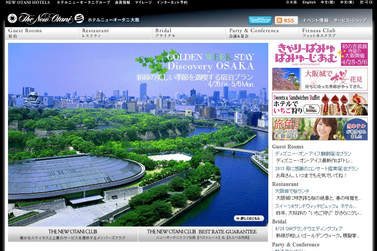Viewport: 377px width, 251px height.
Task: Open THE NEW OTANI CLUB banner
Action: [73, 235]
